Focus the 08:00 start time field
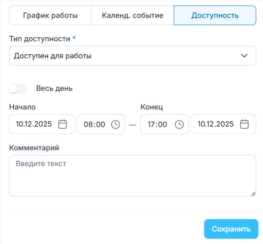 pos(95,124)
